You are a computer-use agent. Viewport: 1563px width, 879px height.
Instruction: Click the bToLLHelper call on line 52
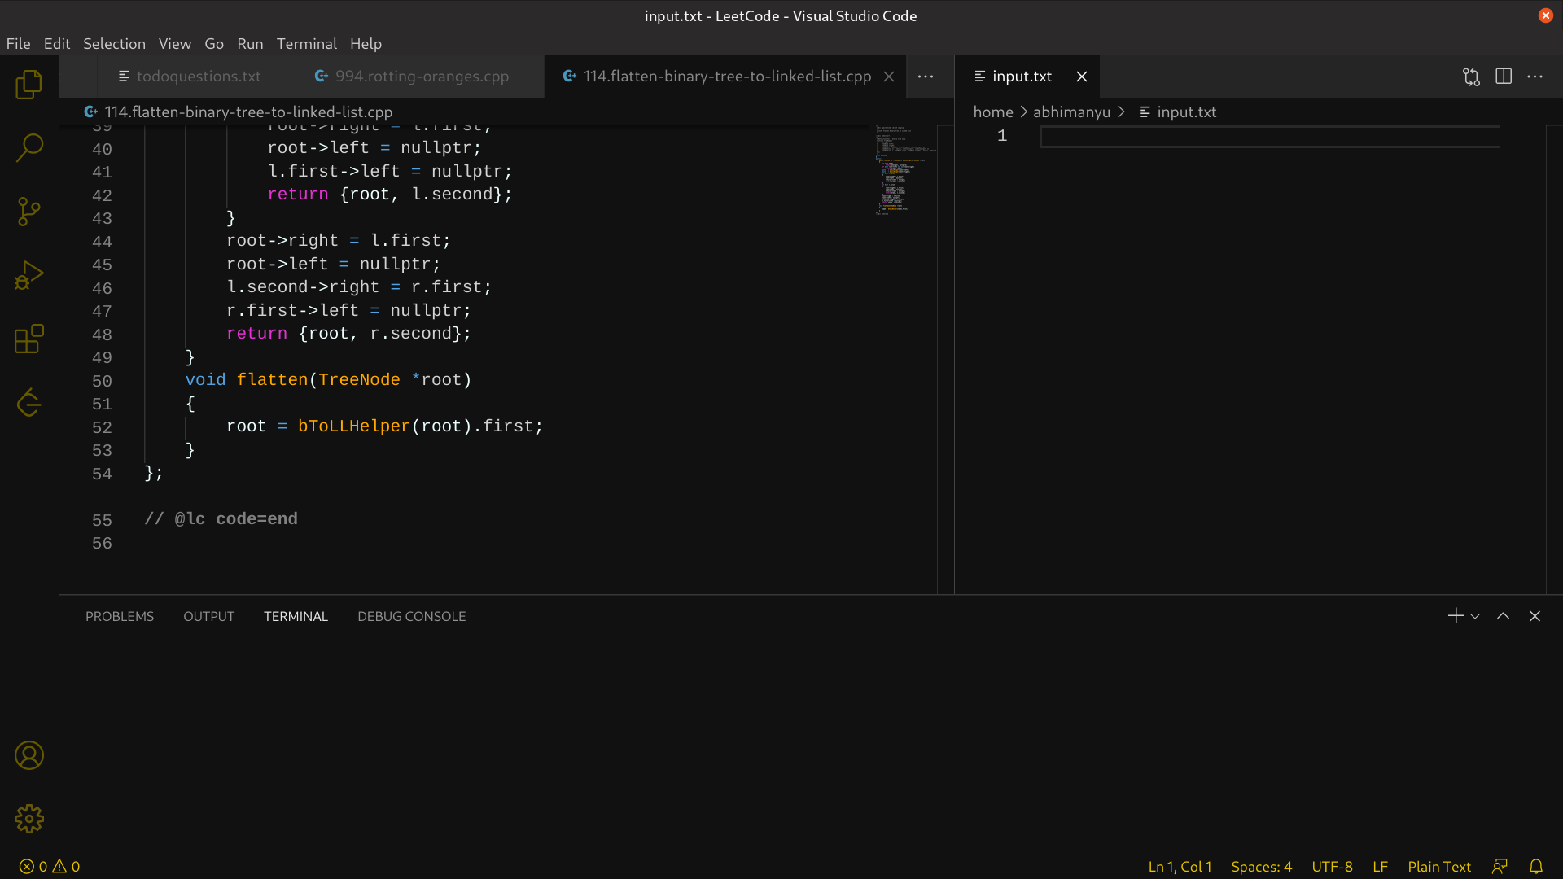point(353,426)
